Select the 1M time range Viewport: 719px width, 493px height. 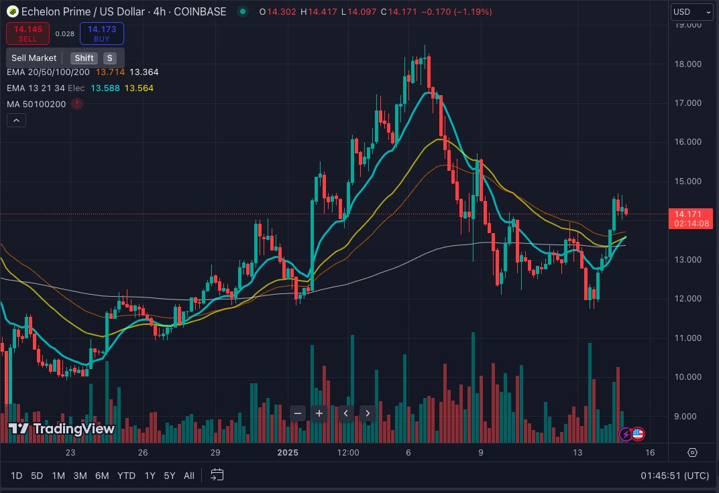(x=58, y=476)
